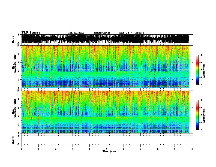Click the ch.2 spectrogram color bar
The image size is (216, 167).
pos(197,115)
